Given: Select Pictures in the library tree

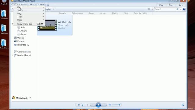Looking at the screenshot, I should click(x=21, y=41).
